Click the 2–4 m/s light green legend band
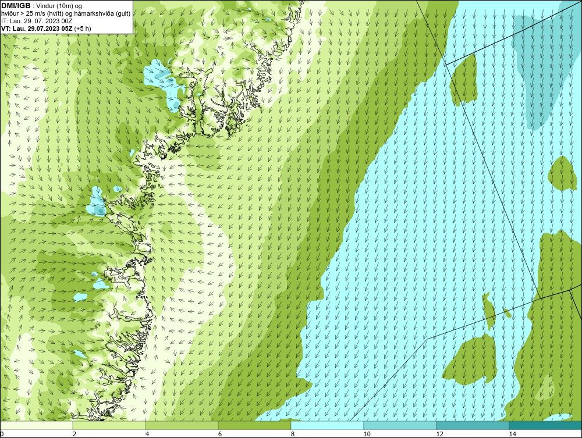The height and width of the screenshot is (438, 582). point(109,425)
